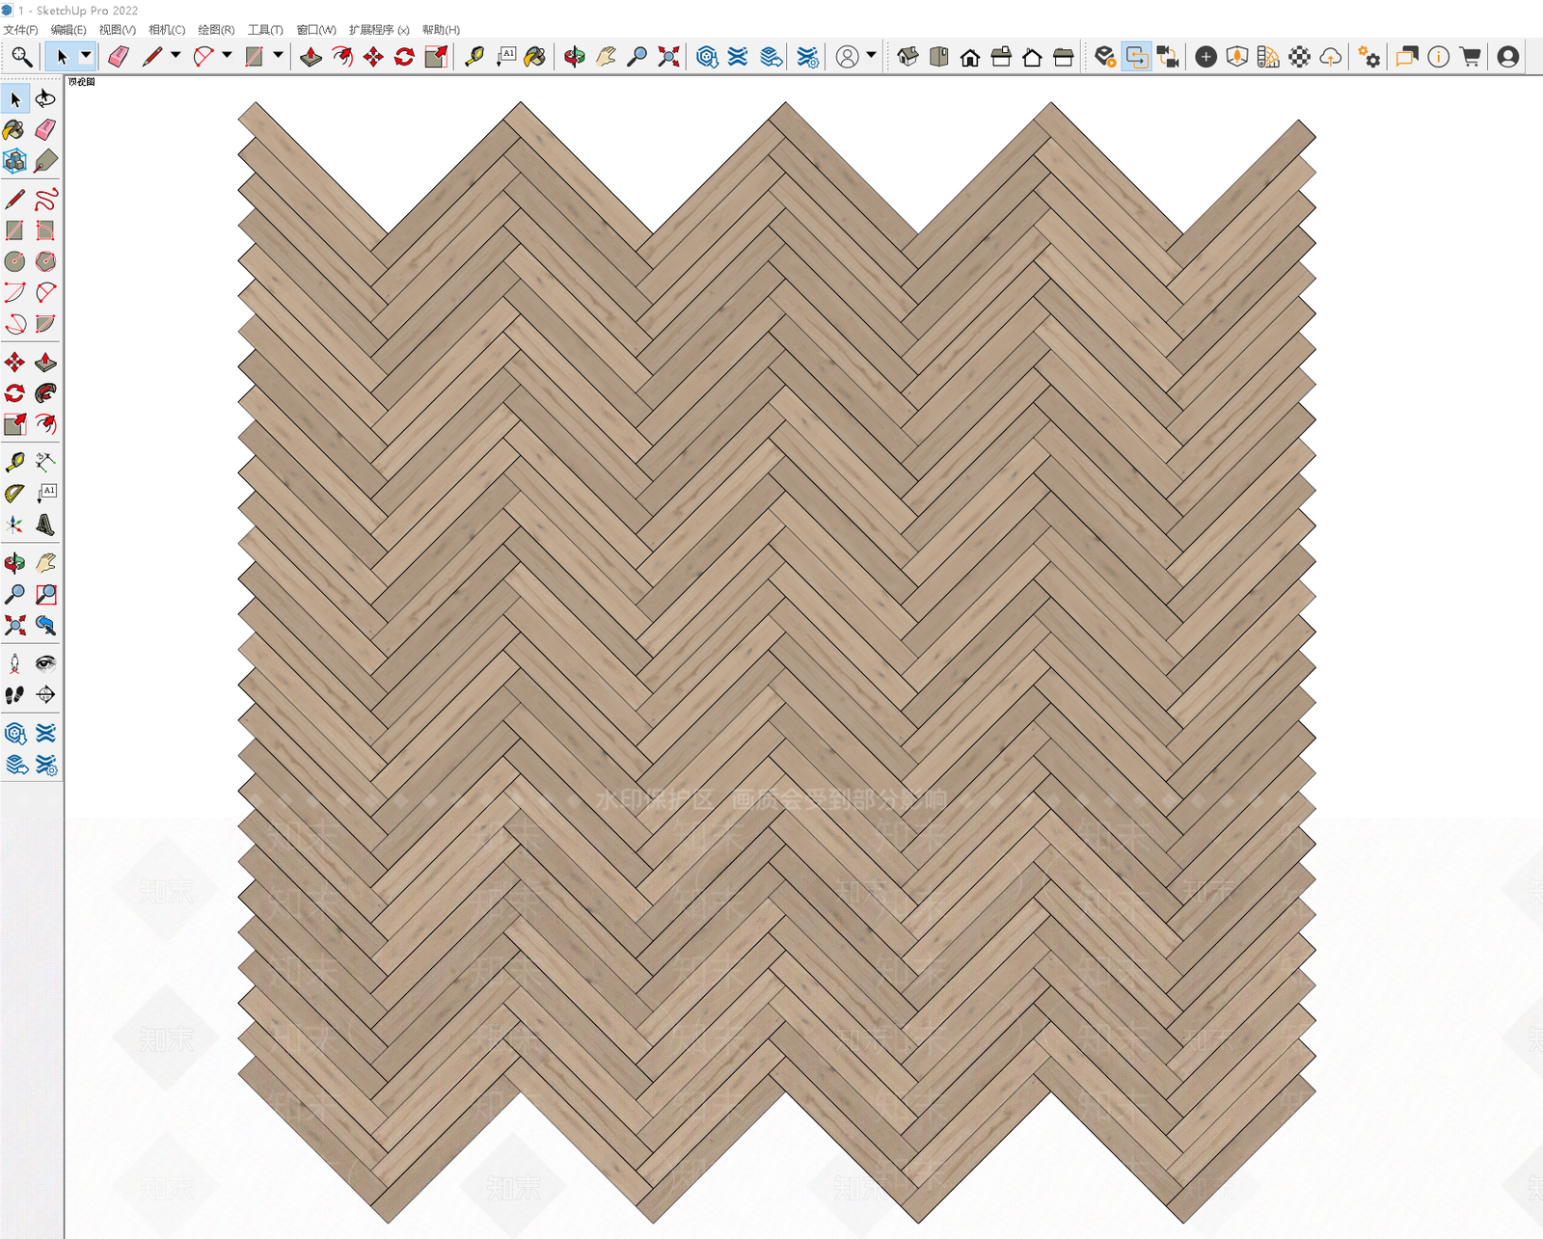Viewport: 1543px width, 1239px height.
Task: Select the Follow Me tool
Action: pyautogui.click(x=45, y=393)
